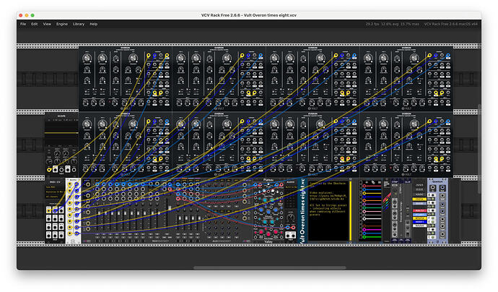498x292 pixels.
Task: Open the File menu
Action: click(x=23, y=24)
